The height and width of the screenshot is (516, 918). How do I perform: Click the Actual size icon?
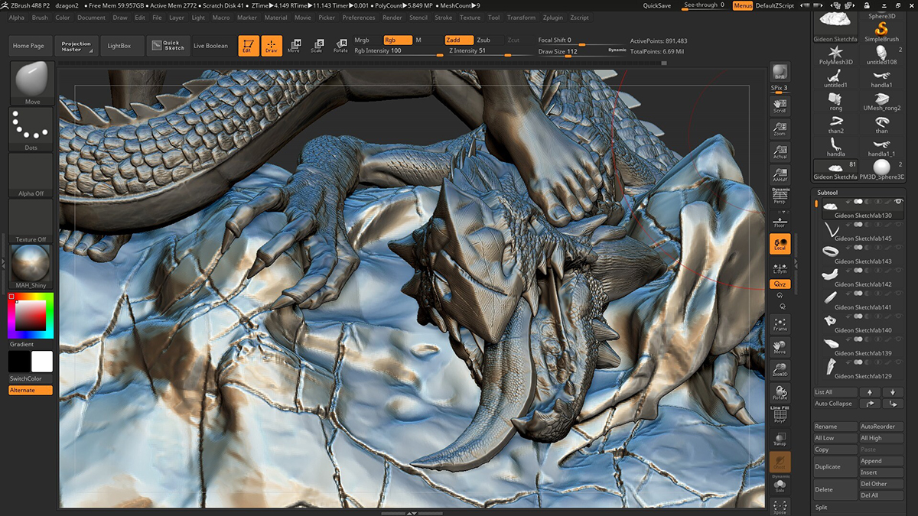[780, 152]
